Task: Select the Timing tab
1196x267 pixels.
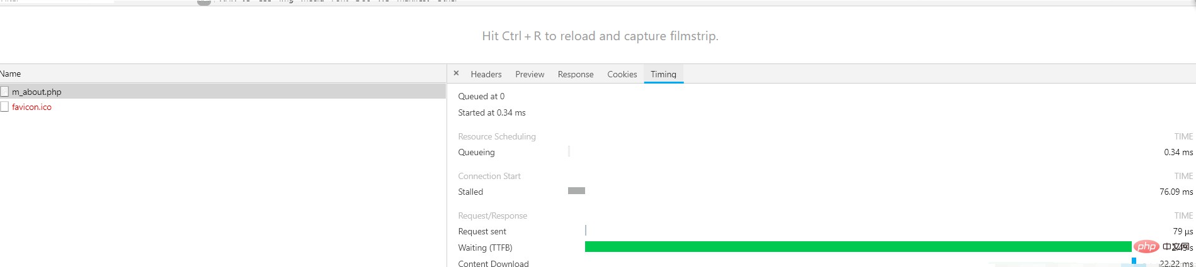Action: (x=663, y=74)
